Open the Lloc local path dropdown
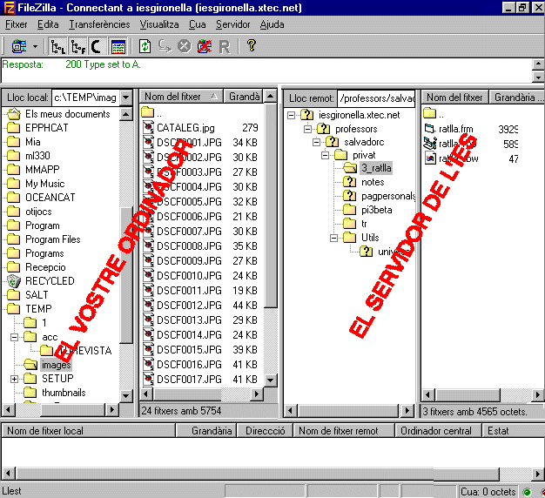This screenshot has width=545, height=498. [125, 98]
